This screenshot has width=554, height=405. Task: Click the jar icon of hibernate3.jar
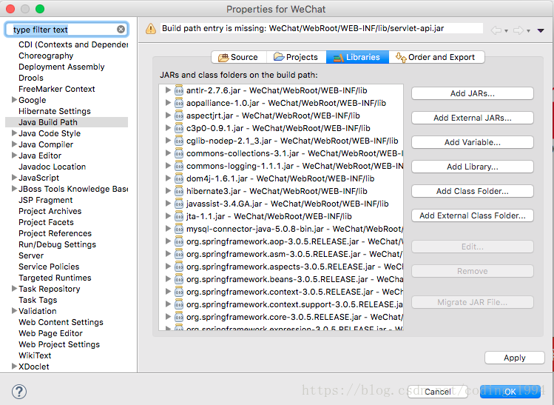pos(179,191)
